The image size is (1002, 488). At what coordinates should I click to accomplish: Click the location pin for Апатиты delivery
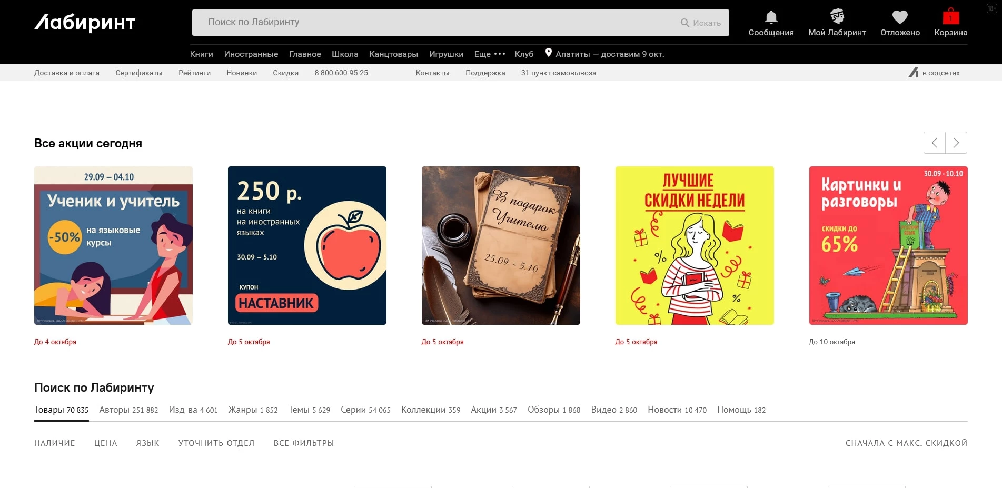(x=548, y=53)
